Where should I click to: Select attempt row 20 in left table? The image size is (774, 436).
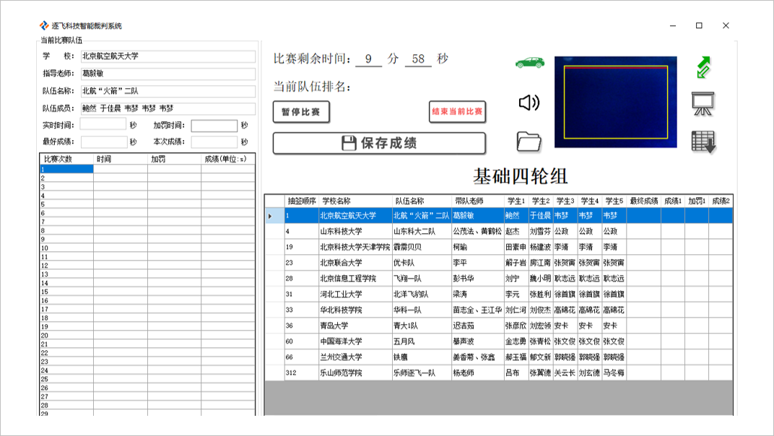66,335
